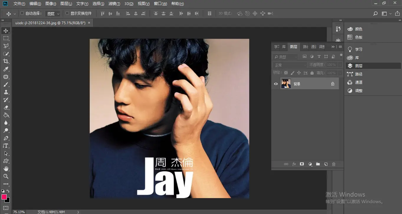Select the Eraser tool
402x214 pixels.
pyautogui.click(x=6, y=107)
